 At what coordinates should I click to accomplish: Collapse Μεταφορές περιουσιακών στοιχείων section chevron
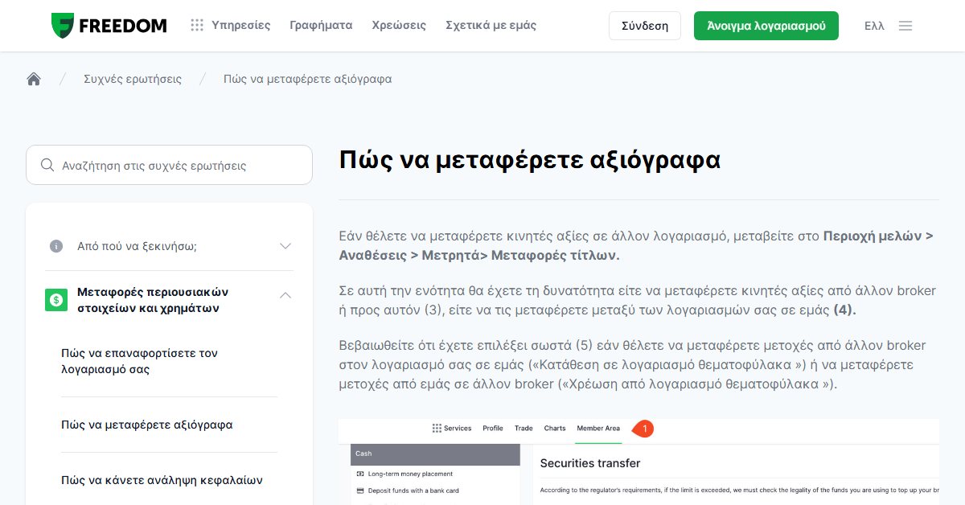[285, 295]
